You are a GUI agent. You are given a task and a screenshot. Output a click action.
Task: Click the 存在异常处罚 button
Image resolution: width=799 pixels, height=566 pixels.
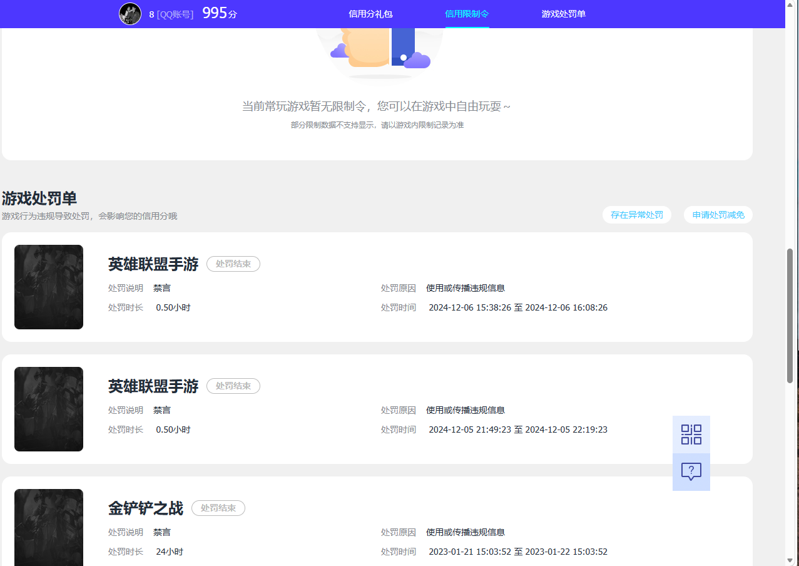tap(637, 215)
